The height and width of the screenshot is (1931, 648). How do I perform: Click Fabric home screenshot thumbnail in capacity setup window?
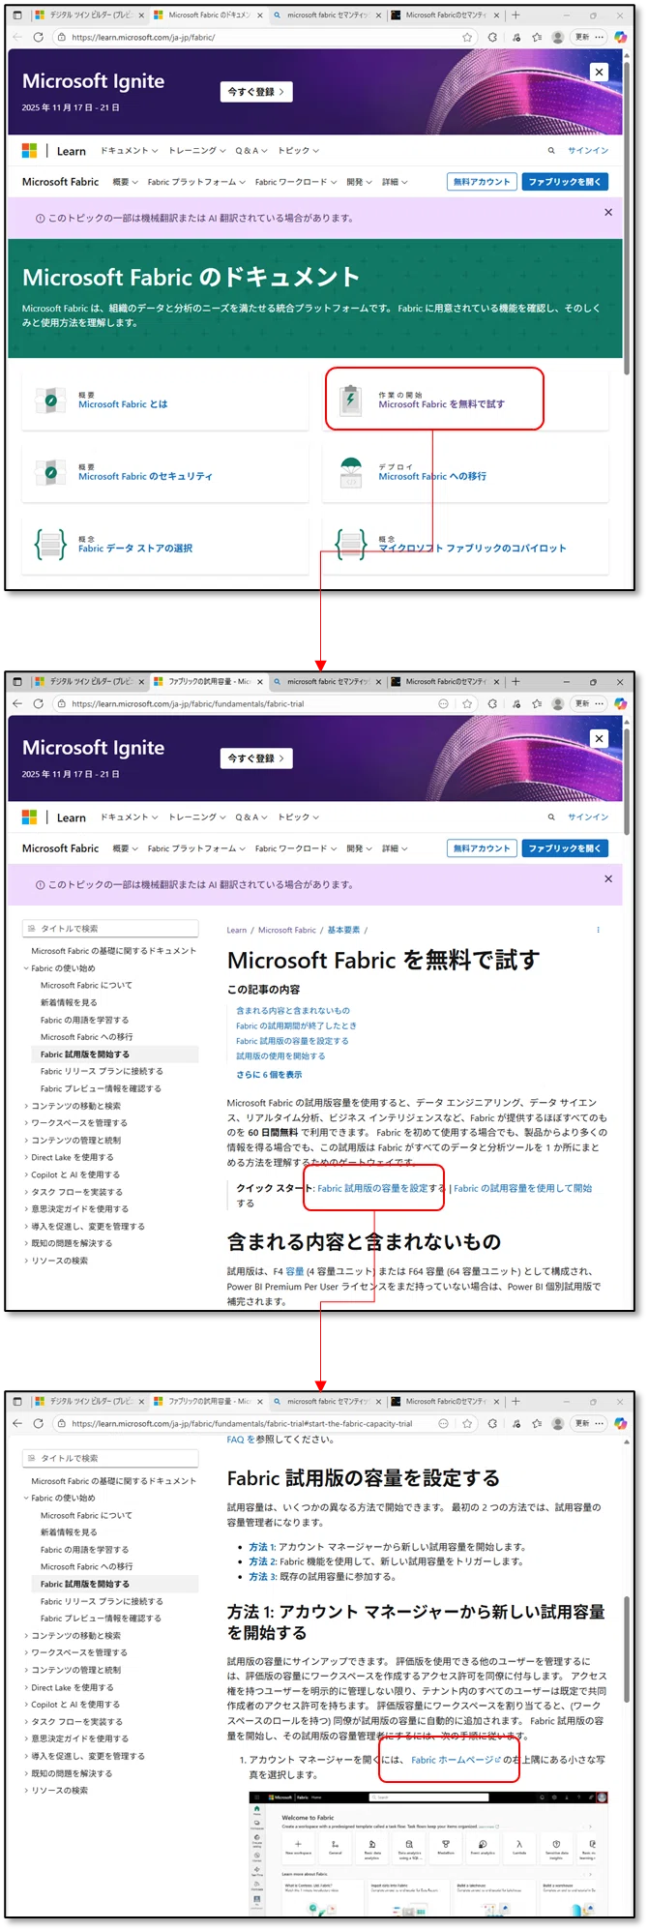coord(428,1854)
